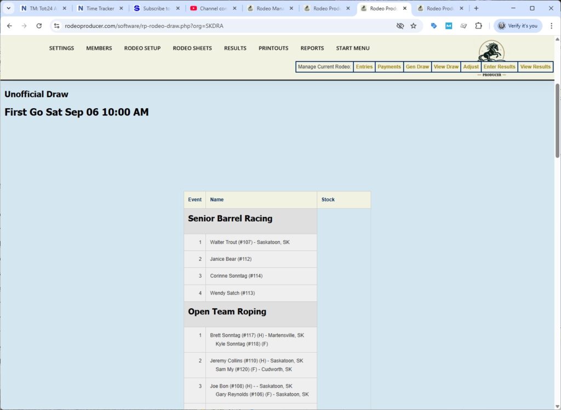
Task: Expand the tab search dropdown arrow
Action: click(8, 8)
